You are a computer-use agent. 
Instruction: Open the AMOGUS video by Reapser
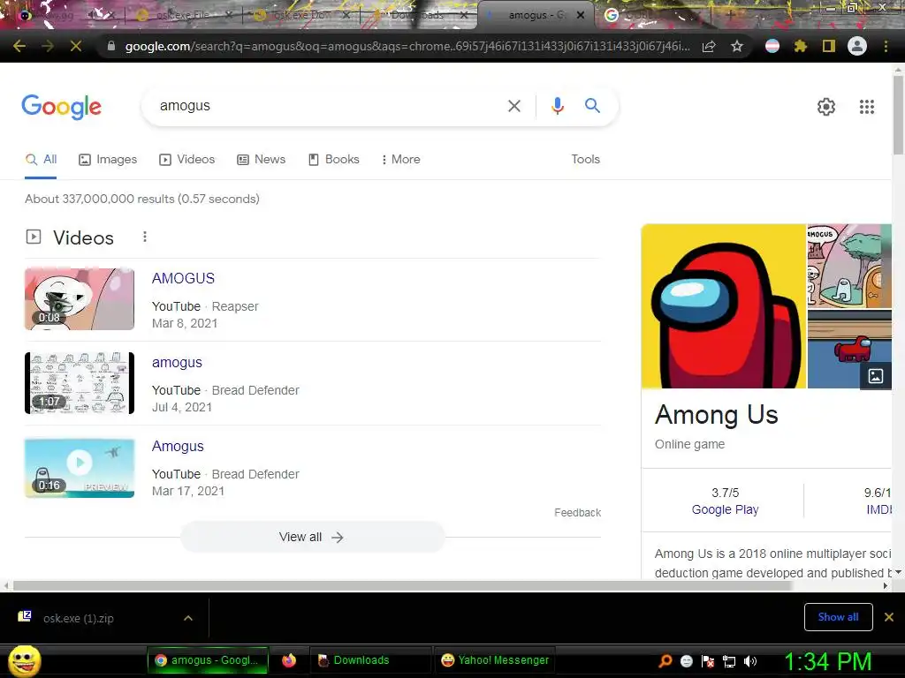click(x=183, y=278)
